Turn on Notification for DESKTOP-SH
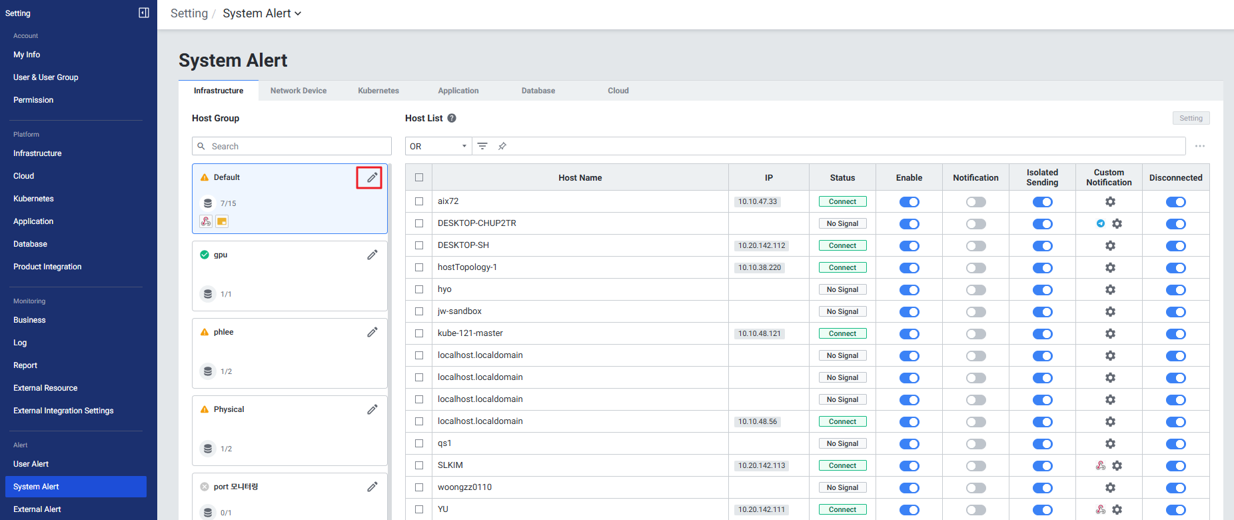1234x520 pixels. coord(975,246)
